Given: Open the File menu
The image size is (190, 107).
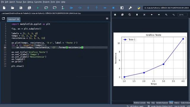Looking at the screenshot, I should [2, 2].
